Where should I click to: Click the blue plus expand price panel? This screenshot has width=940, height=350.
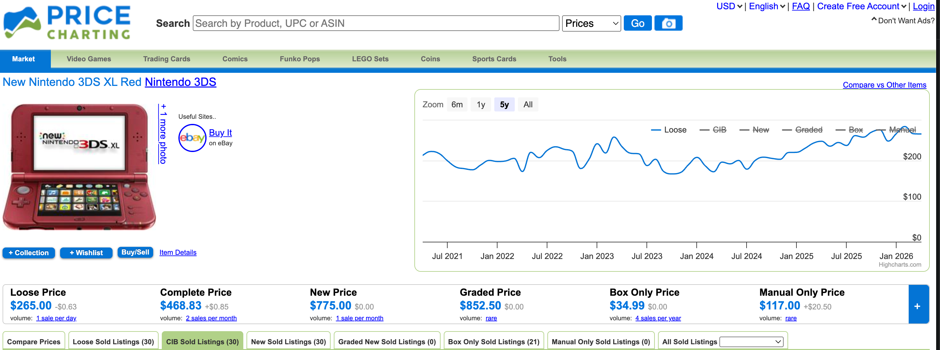(917, 306)
